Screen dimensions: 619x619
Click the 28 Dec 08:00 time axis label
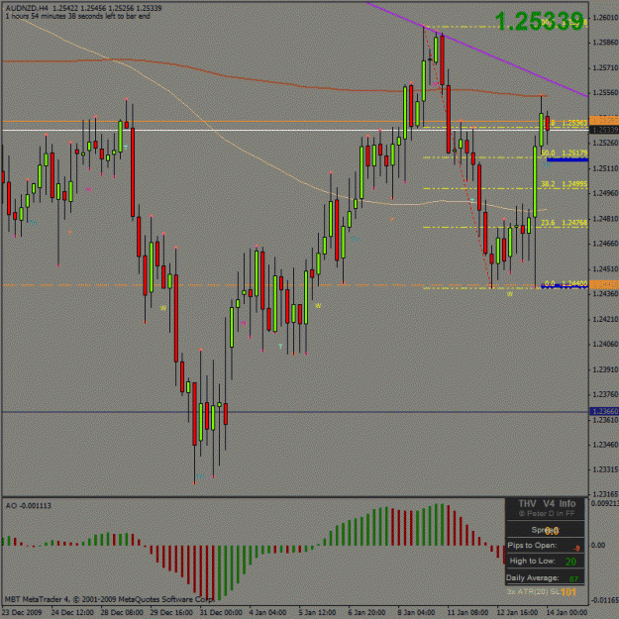click(x=122, y=612)
